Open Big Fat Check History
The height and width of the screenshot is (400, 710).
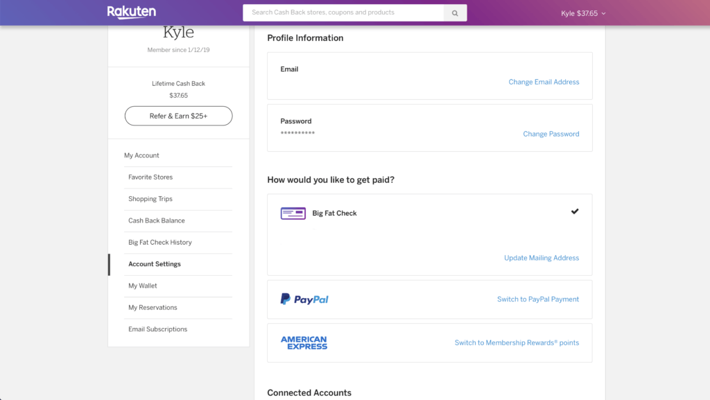[160, 242]
